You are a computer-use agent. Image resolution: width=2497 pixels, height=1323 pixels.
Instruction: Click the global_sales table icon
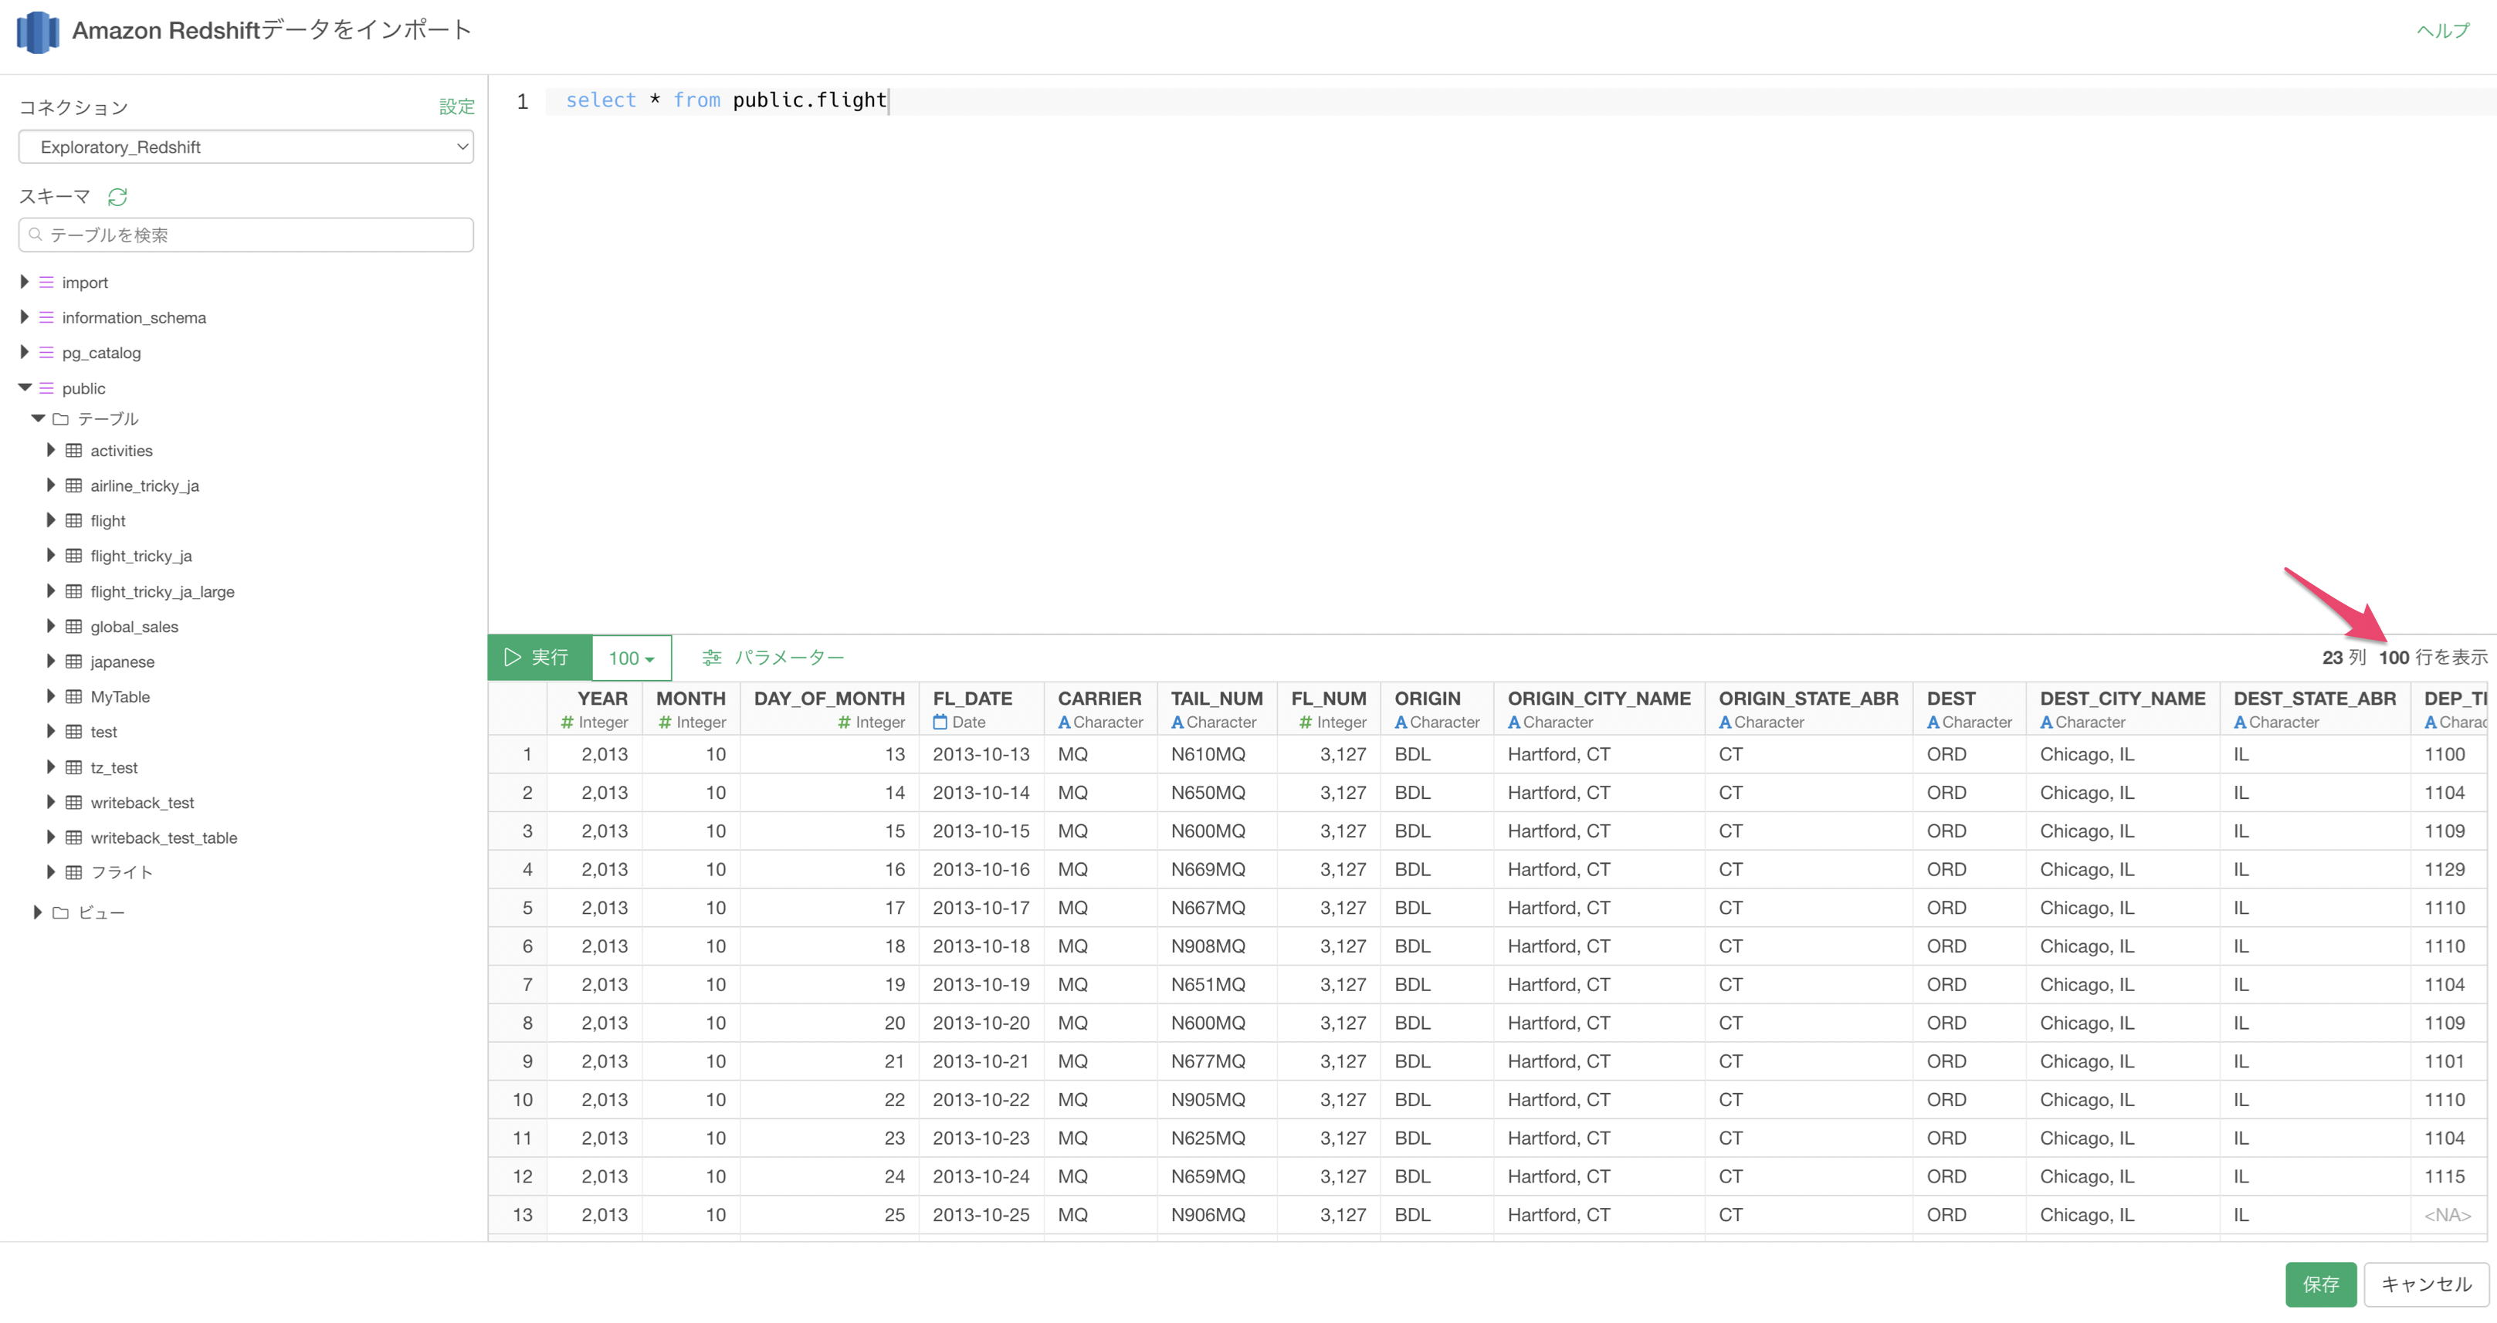point(73,626)
